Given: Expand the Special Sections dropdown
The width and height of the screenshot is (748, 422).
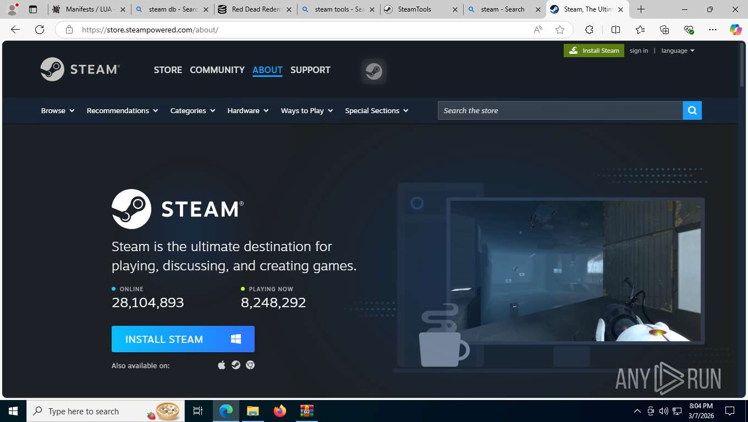Looking at the screenshot, I should click(377, 110).
